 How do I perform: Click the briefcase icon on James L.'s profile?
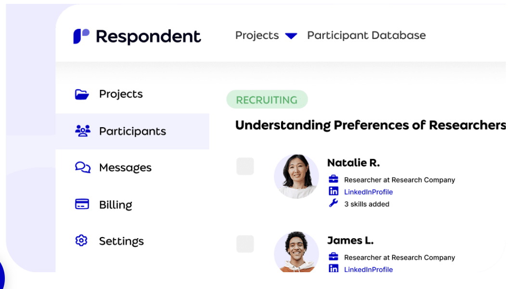click(x=334, y=257)
